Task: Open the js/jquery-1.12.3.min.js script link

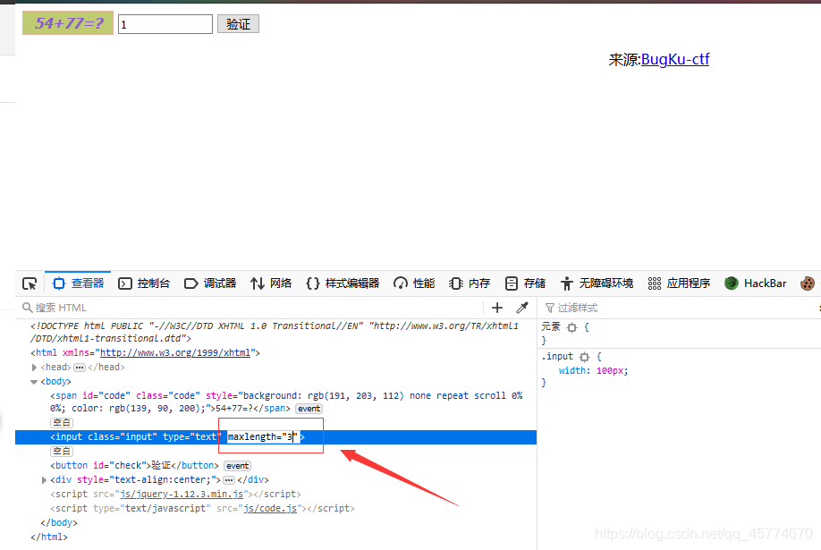Action: pyautogui.click(x=182, y=494)
